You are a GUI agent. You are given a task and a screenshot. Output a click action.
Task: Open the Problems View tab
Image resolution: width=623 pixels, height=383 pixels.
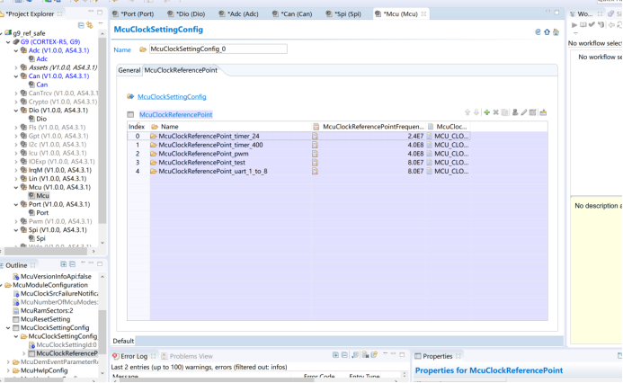pos(187,356)
